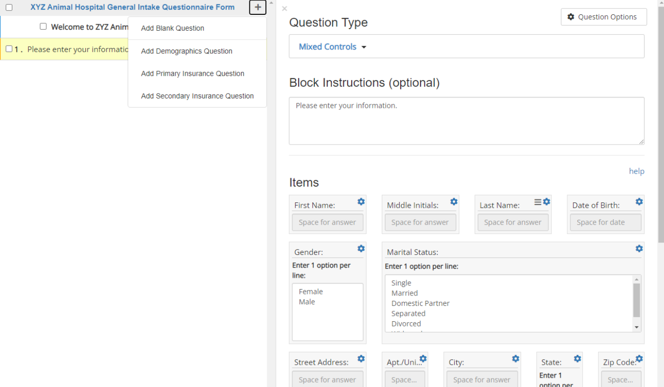
Task: Open gear settings for First Name item
Action: (361, 202)
